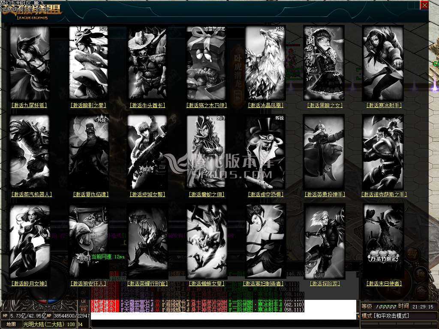
Task: Select the crystal phoenix card above 激活冰晶凤凰
Action: point(265,63)
